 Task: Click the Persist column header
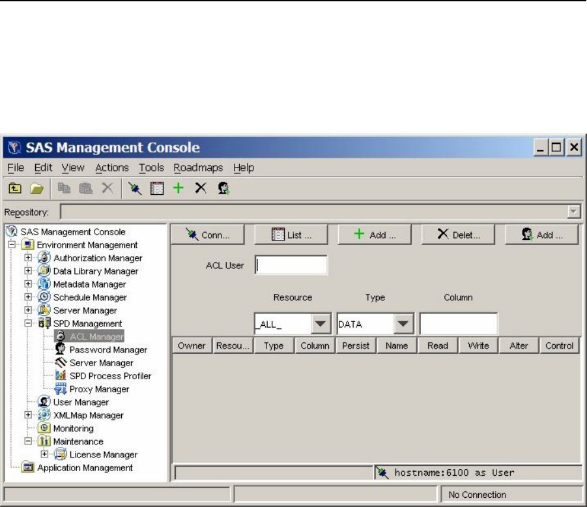(356, 345)
